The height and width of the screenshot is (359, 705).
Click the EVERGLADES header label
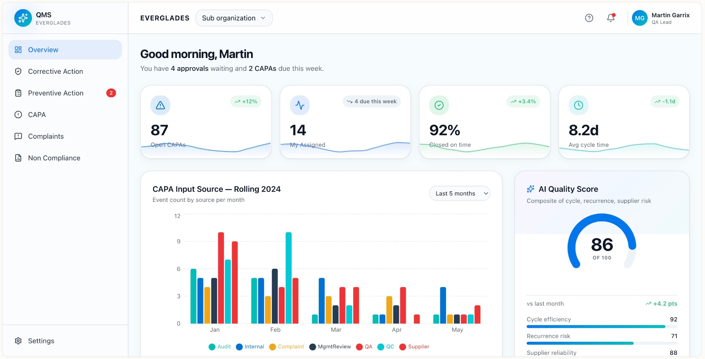pyautogui.click(x=165, y=18)
